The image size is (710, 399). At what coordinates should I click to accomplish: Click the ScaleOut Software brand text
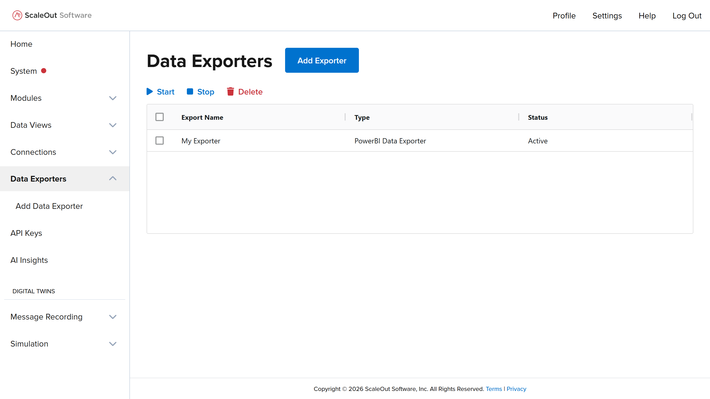pos(58,15)
